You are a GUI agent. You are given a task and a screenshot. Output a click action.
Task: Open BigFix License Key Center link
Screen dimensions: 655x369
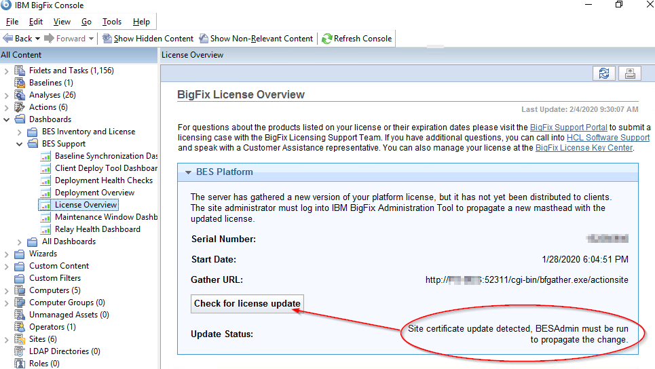coord(584,147)
